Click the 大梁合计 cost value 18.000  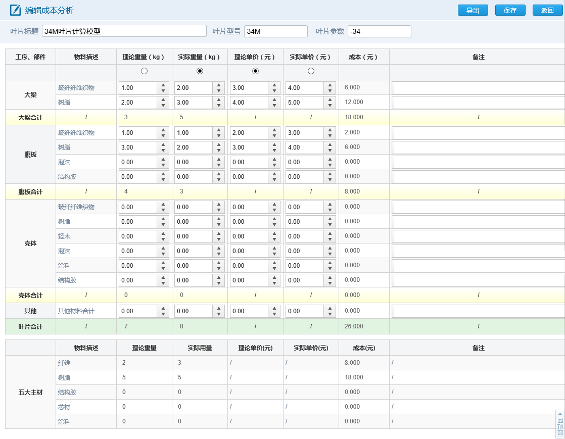(x=354, y=117)
